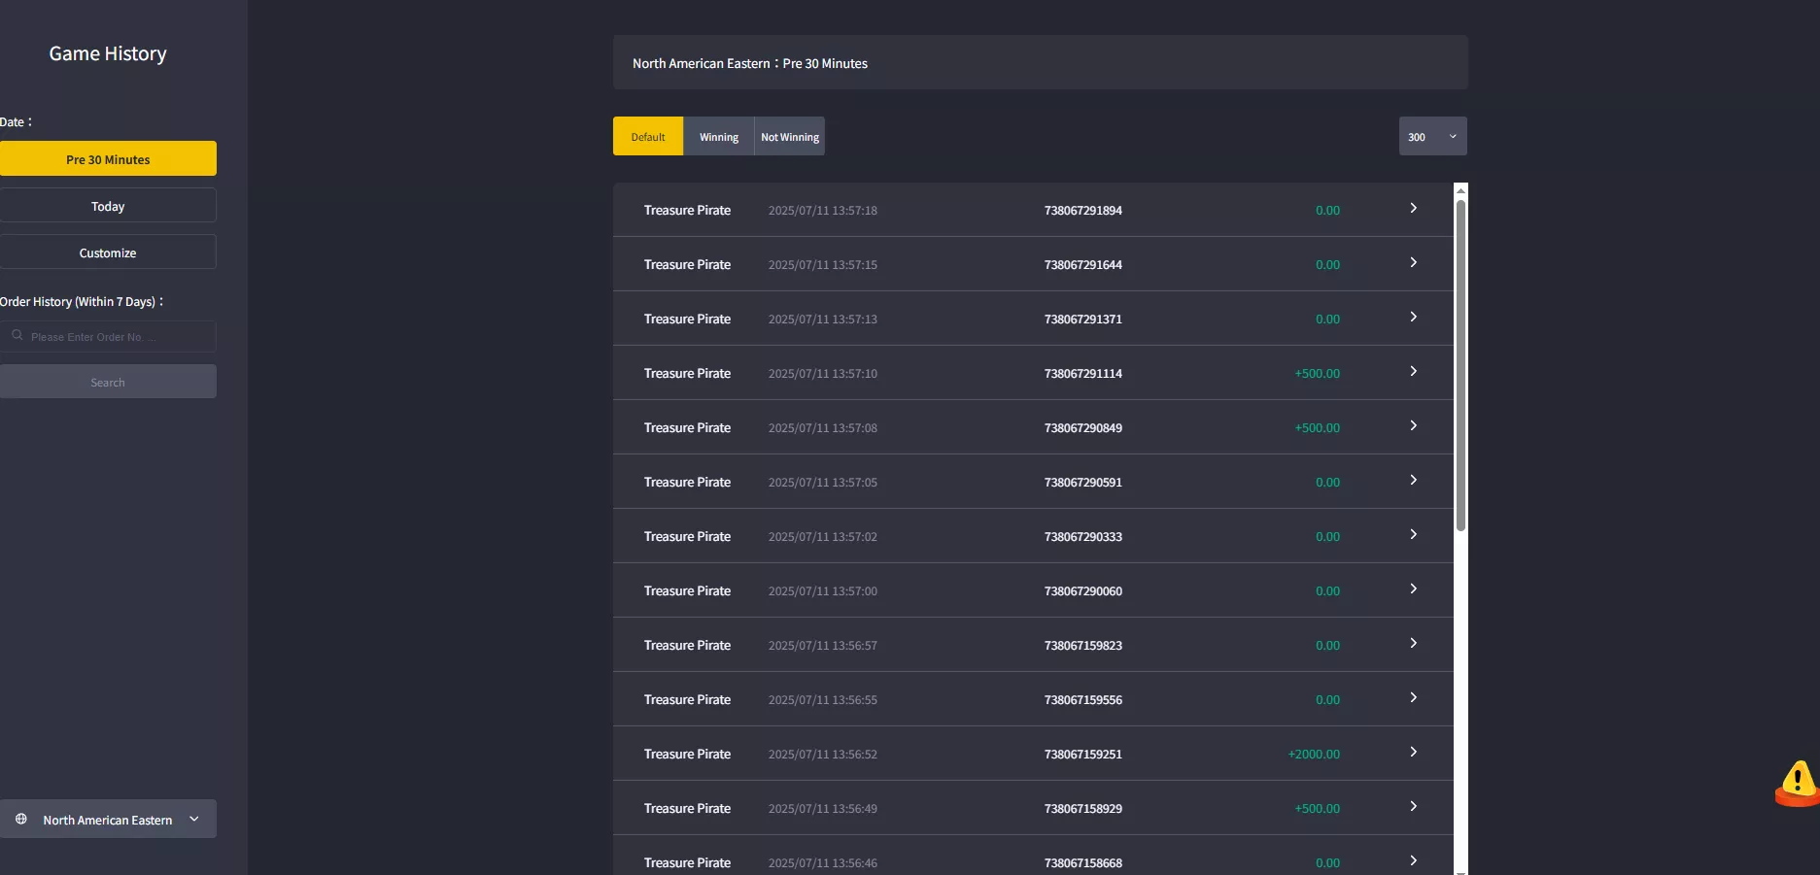
Task: Click order number 738067291114
Action: [x=1082, y=373]
